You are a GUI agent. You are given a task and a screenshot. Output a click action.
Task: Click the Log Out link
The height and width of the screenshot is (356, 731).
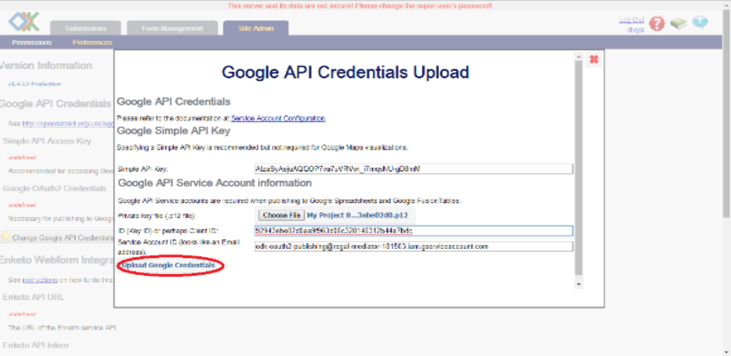tap(631, 20)
